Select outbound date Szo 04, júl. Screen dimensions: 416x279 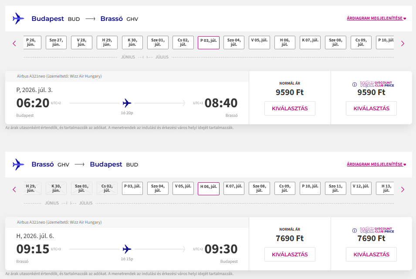[x=234, y=42]
